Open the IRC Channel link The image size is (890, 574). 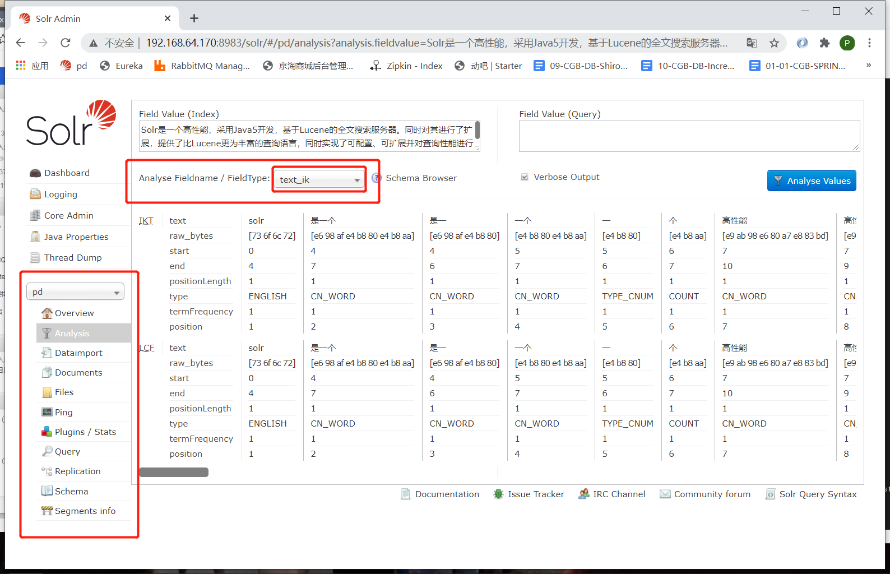[x=612, y=494]
